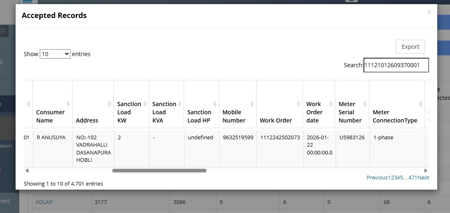Select Sanction Load KW value 2
Screen dimensions: 450x213
tap(119, 137)
